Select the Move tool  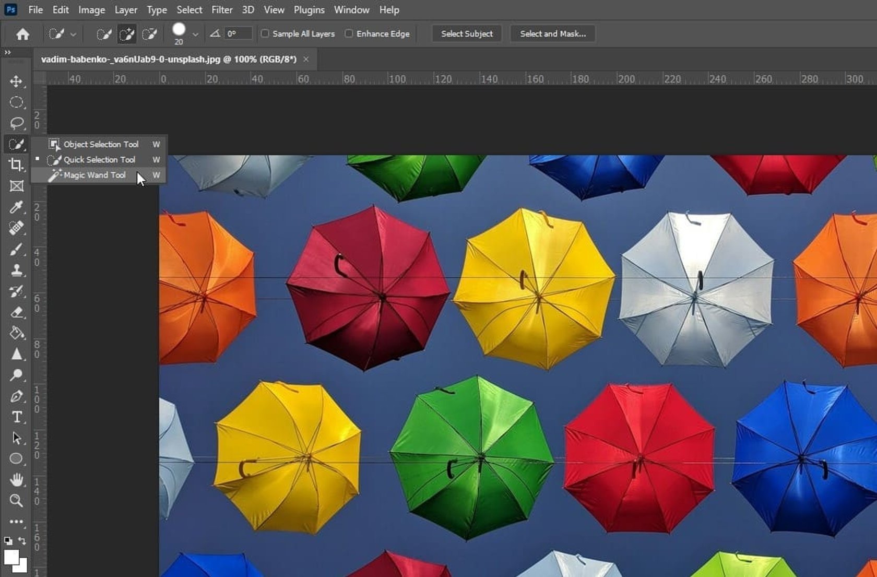tap(17, 82)
